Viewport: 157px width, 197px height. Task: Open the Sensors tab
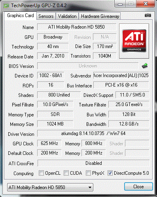[x=46, y=16]
